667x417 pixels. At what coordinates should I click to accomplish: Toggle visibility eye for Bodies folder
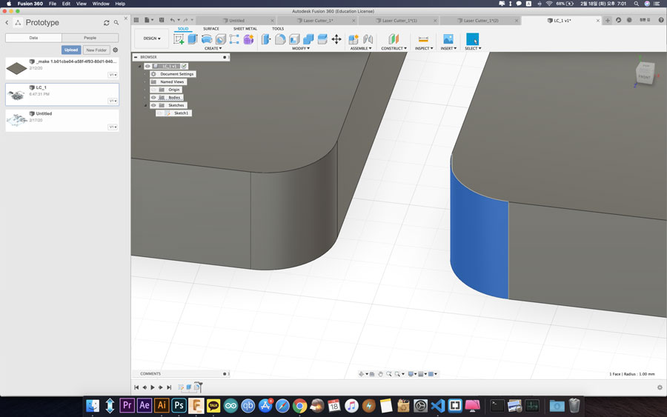tap(153, 97)
